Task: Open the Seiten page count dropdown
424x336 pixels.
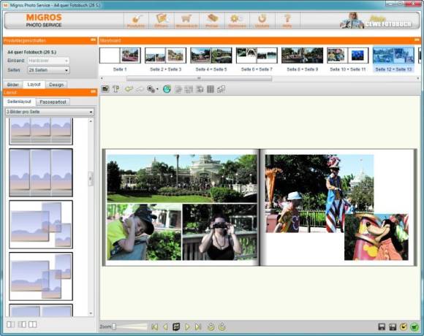Action: (48, 70)
